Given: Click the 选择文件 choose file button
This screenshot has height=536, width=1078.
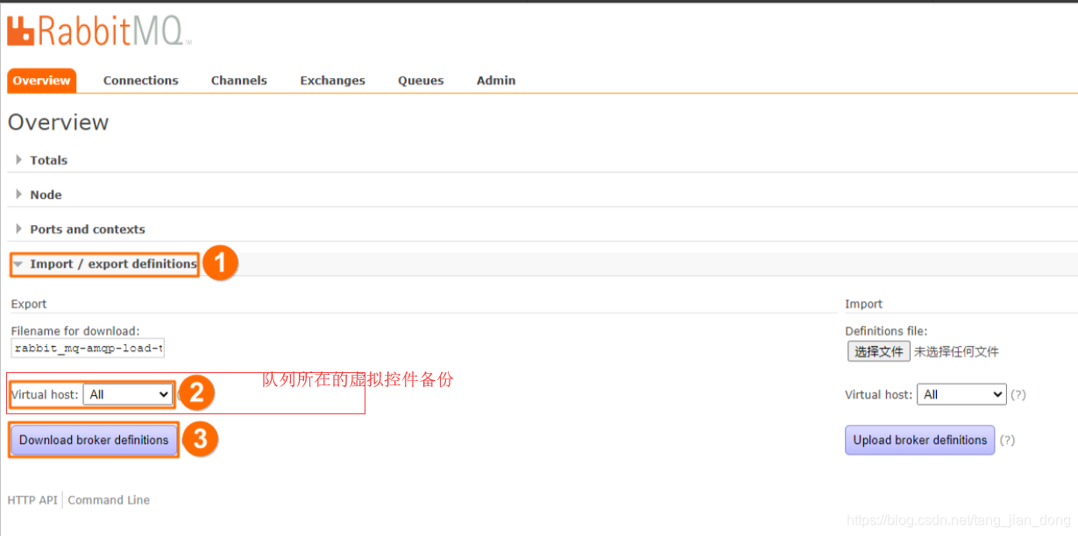Looking at the screenshot, I should [878, 351].
